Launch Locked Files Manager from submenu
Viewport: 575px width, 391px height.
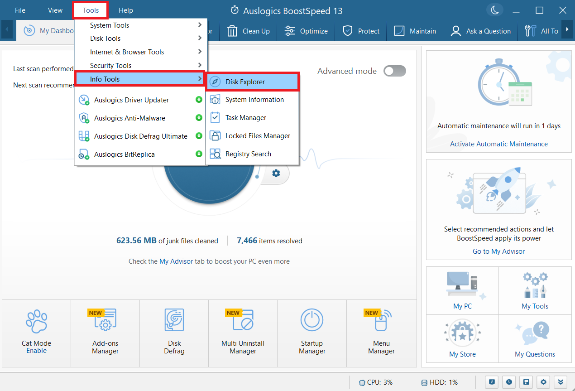click(253, 136)
